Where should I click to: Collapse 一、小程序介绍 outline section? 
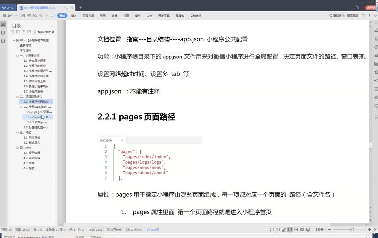pyautogui.click(x=17, y=56)
